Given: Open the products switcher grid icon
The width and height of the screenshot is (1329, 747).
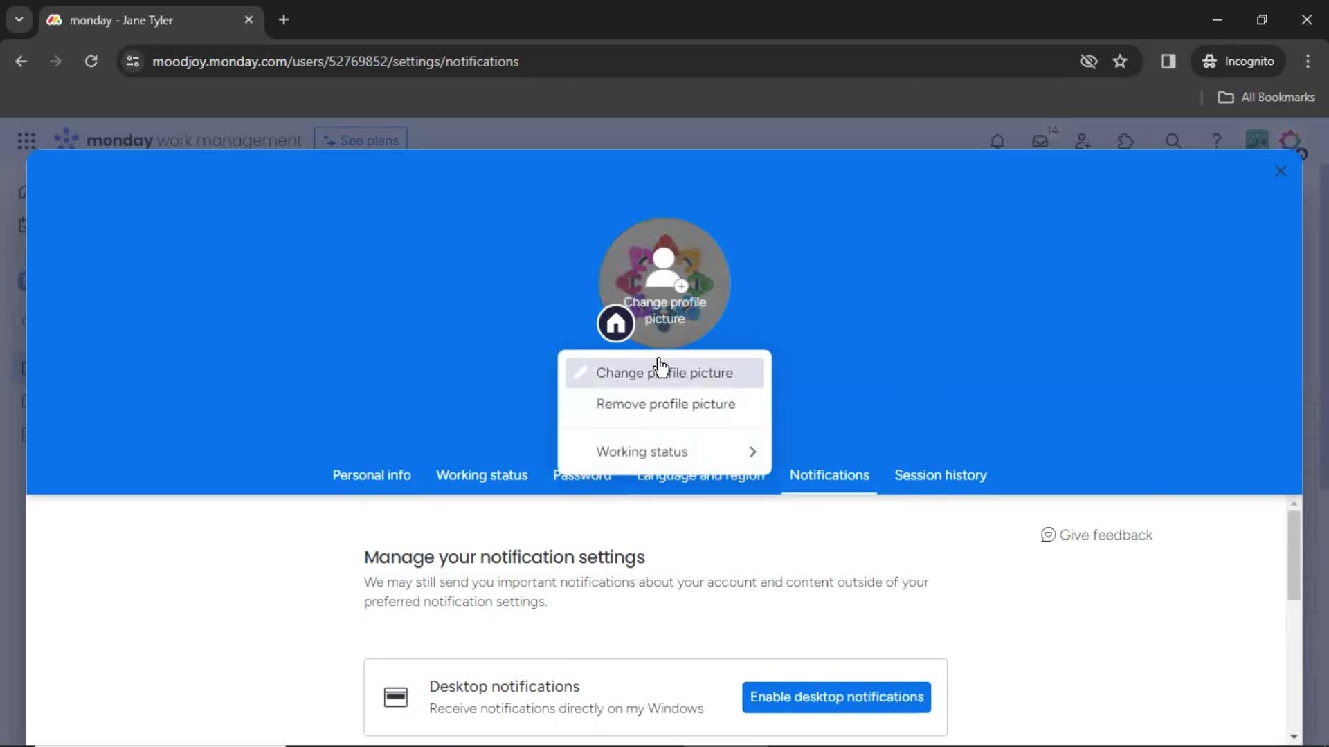Looking at the screenshot, I should 26,141.
